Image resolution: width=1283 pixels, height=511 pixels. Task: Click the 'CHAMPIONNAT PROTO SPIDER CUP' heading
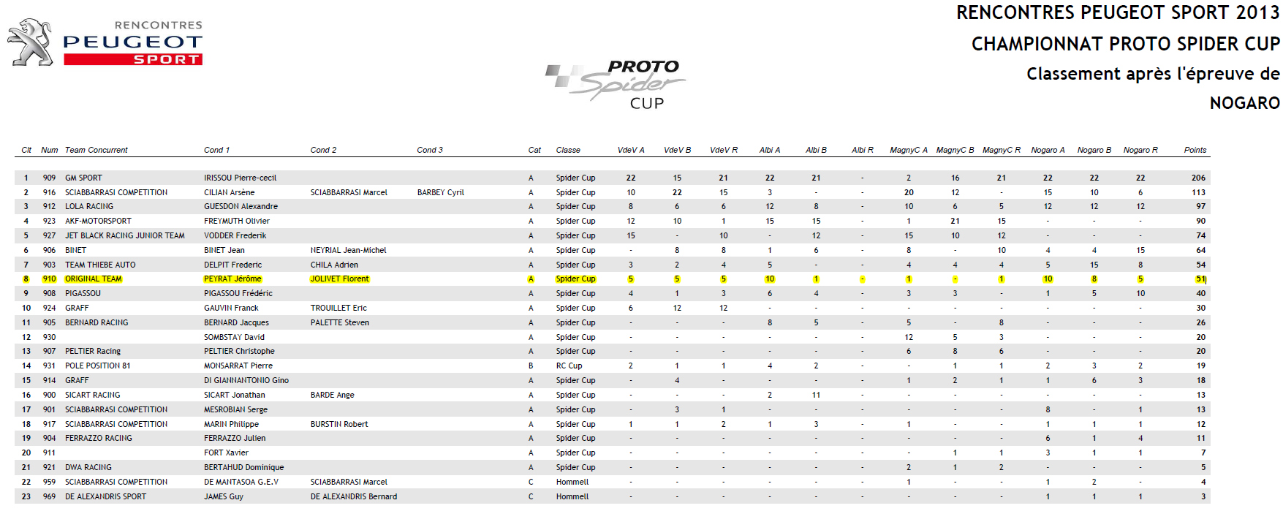tap(1125, 44)
